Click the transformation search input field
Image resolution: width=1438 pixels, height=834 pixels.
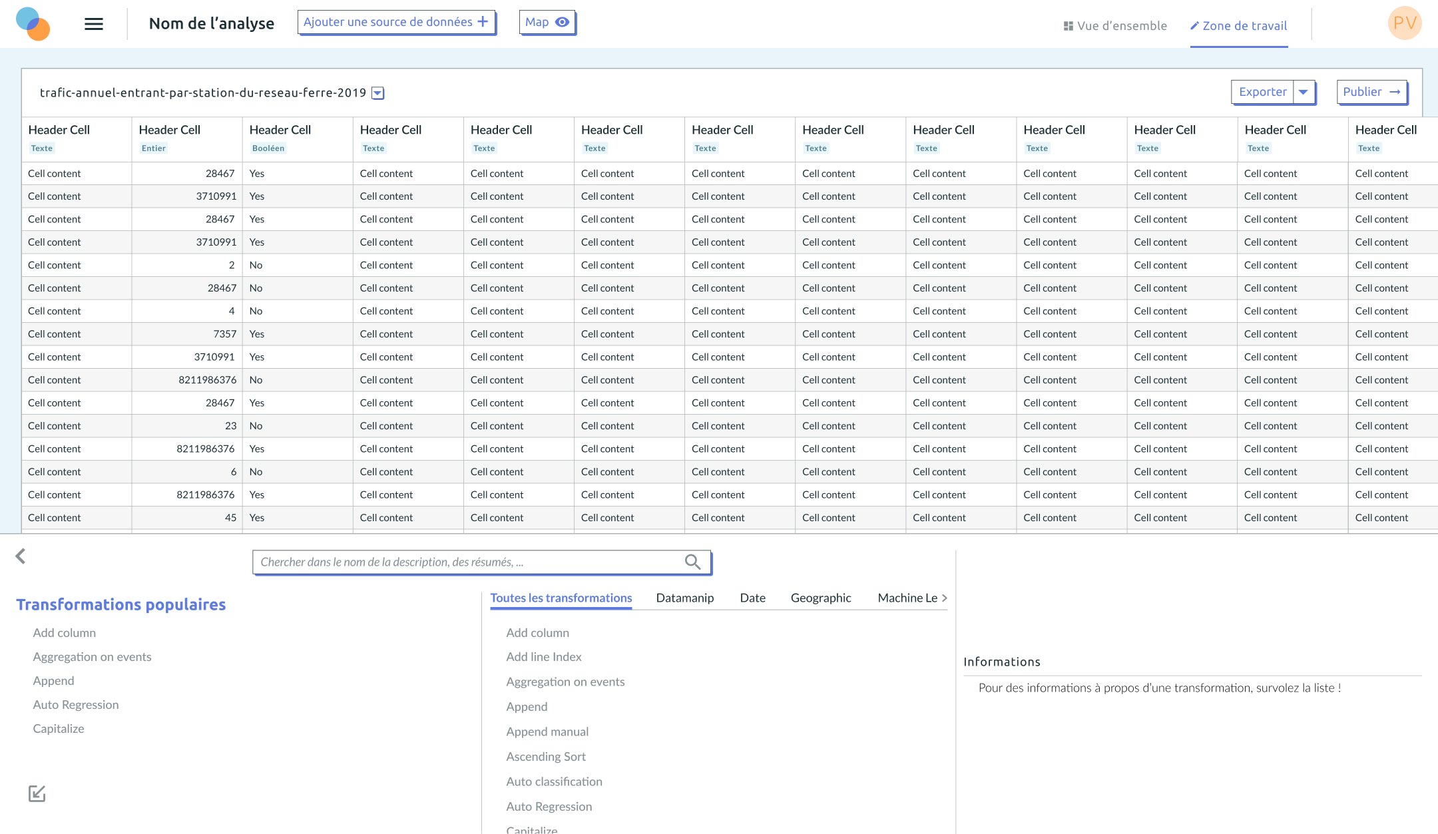tap(466, 562)
